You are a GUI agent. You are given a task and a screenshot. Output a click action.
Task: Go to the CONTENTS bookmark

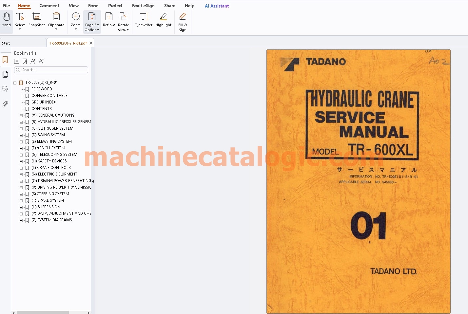(x=42, y=109)
